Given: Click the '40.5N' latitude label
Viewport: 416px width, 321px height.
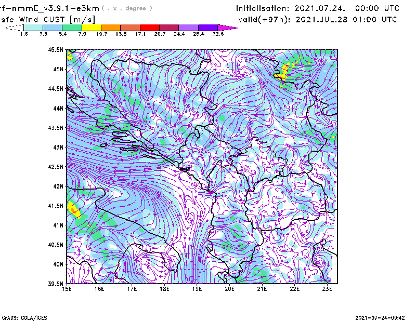Looking at the screenshot, I should coord(56,245).
